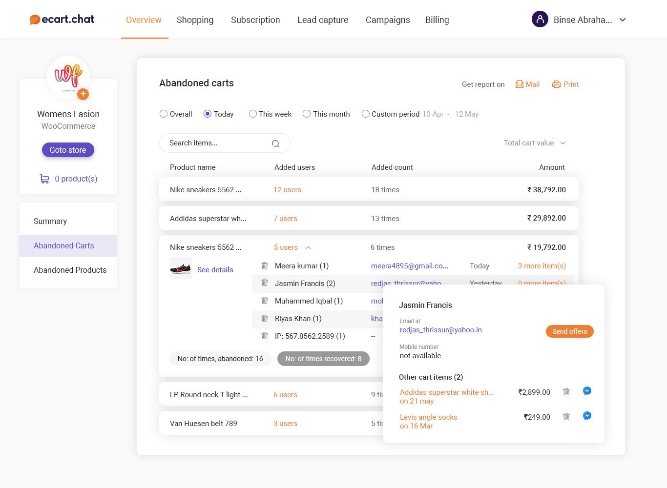Click the Print printer icon
This screenshot has height=488, width=667.
point(557,84)
